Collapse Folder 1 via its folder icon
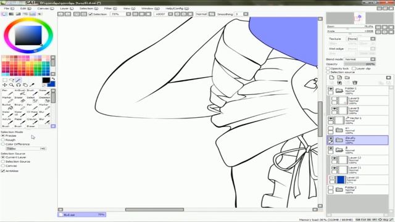The image size is (395, 222). pos(339,91)
